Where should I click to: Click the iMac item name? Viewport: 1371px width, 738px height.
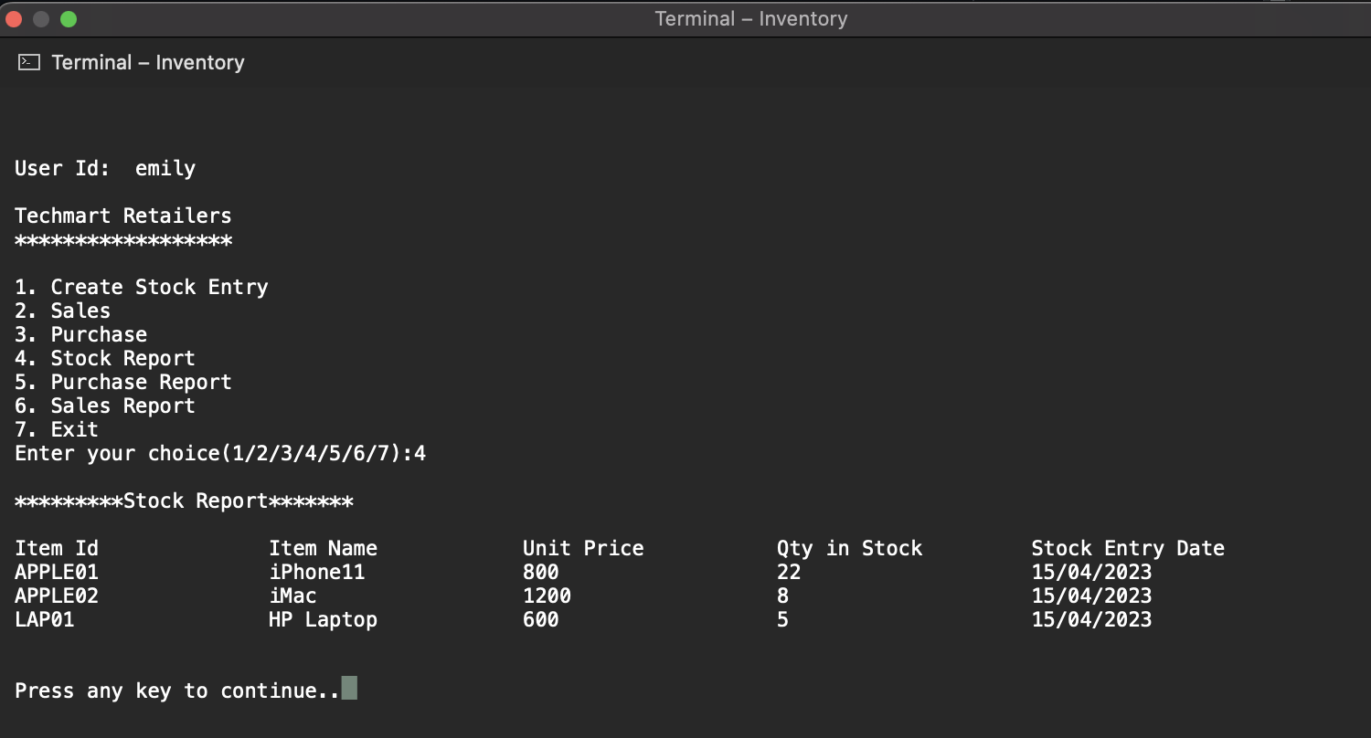292,596
